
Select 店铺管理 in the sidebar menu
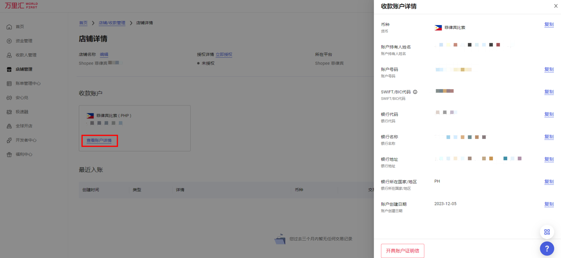click(24, 69)
